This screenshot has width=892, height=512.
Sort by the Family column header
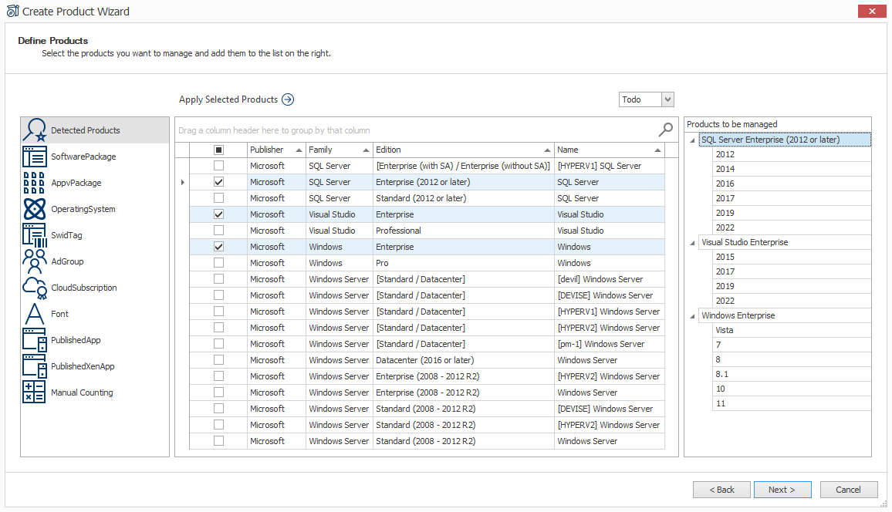pos(339,150)
